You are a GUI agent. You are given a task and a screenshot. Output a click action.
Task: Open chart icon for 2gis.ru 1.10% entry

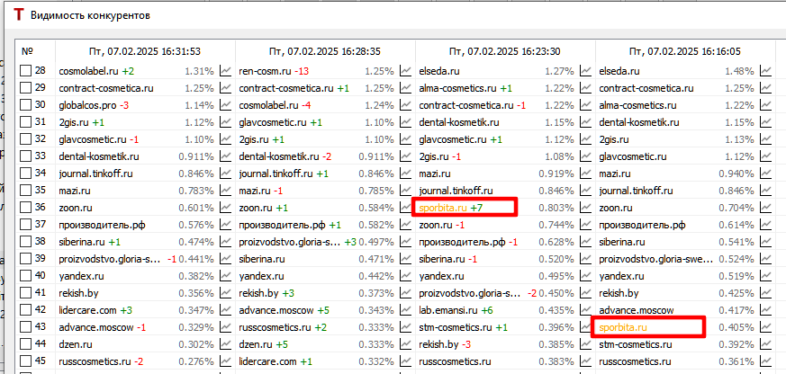(x=405, y=139)
